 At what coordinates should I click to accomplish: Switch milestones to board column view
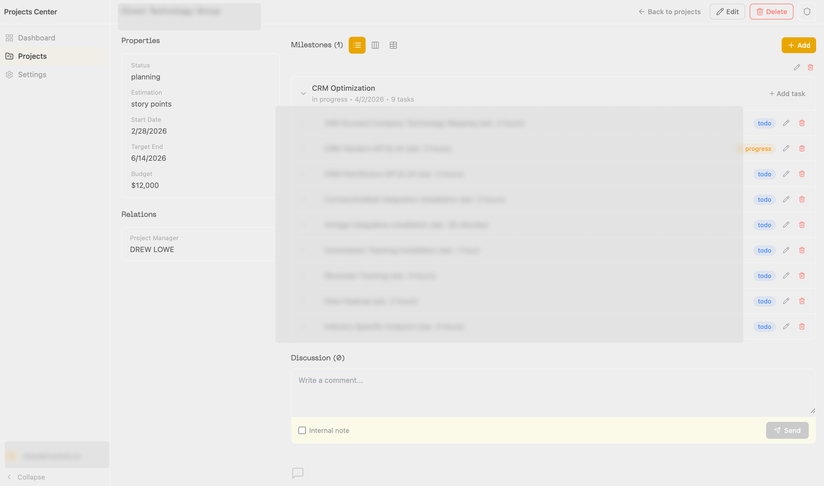pyautogui.click(x=375, y=45)
